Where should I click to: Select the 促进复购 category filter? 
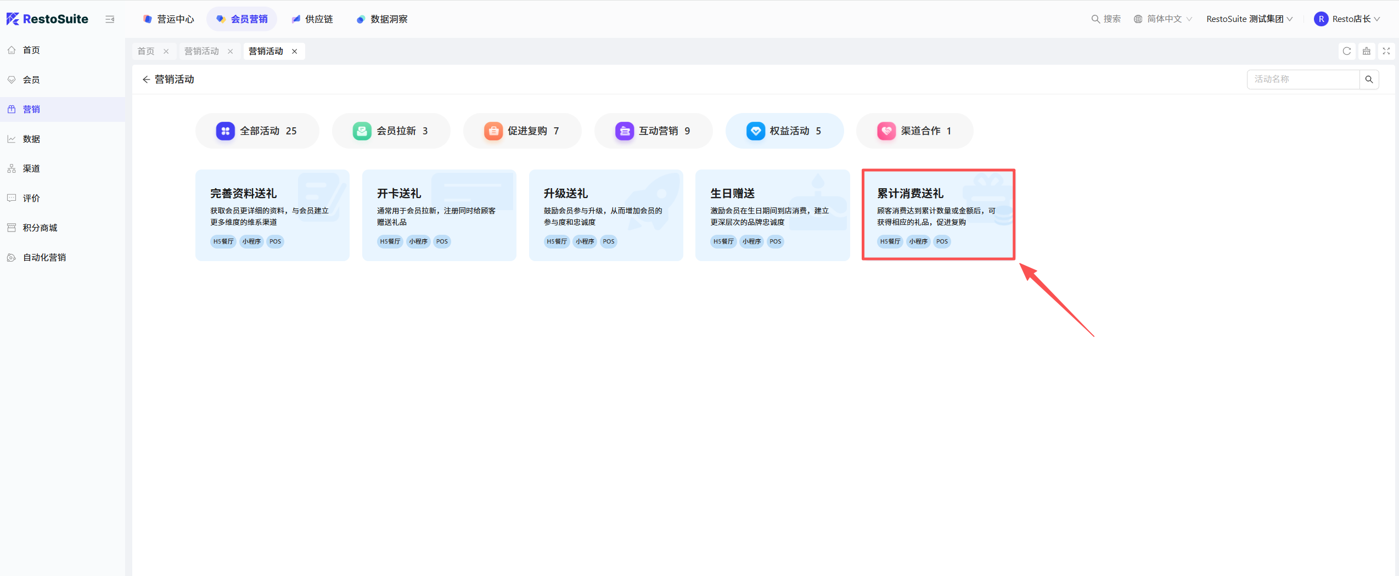522,131
